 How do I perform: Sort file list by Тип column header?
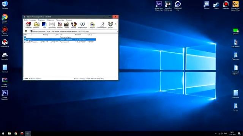coord(61,35)
